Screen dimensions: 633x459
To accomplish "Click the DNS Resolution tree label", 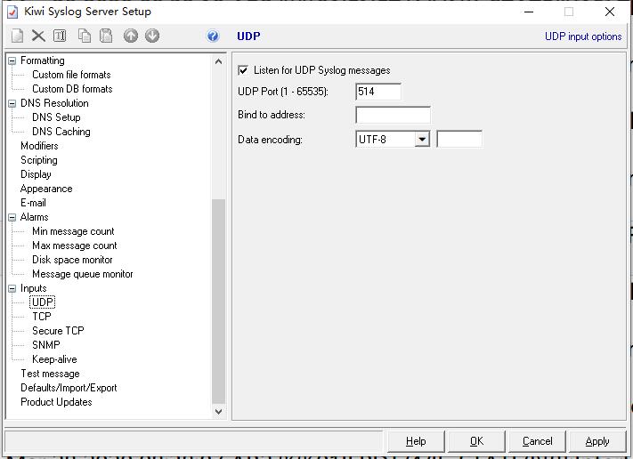I will point(54,103).
